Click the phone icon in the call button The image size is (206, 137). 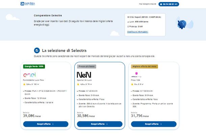161,4
